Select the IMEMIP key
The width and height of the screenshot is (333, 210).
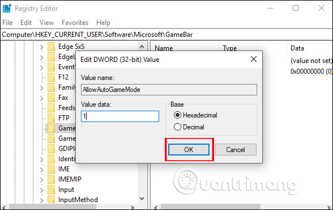tap(70, 179)
